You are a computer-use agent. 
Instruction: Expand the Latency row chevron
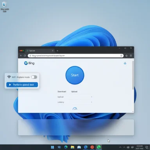pyautogui.click(x=91, y=102)
